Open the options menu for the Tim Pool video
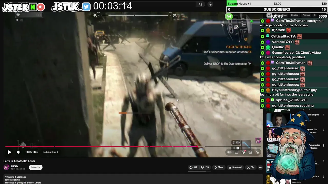Viewport: 328px width, 184px height. [x=324, y=161]
